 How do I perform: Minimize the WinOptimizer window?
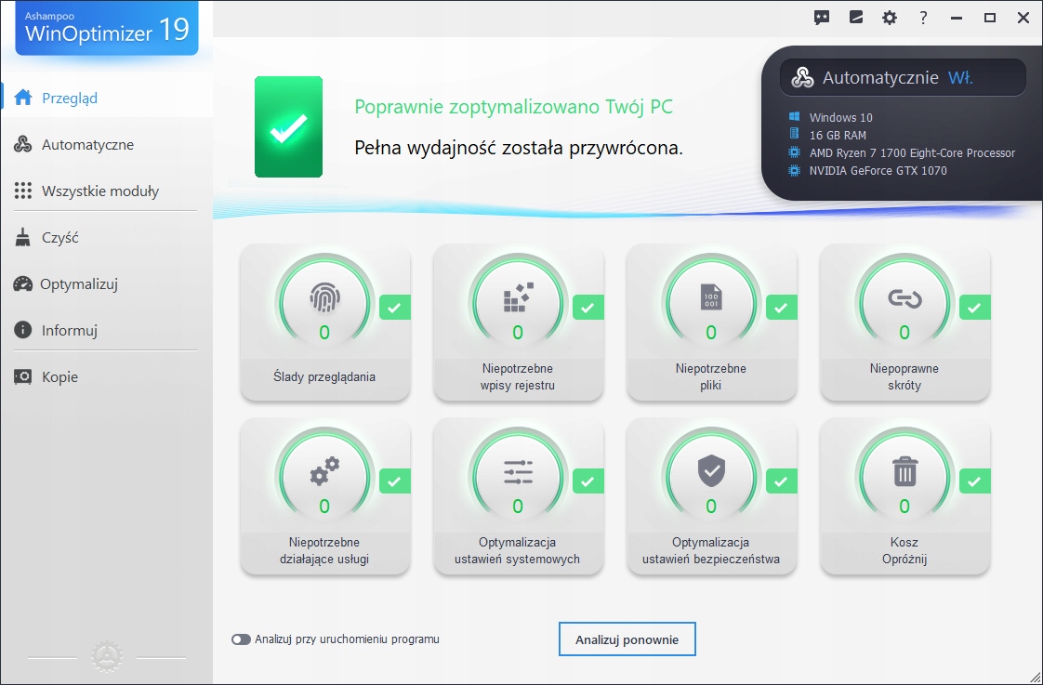[957, 18]
